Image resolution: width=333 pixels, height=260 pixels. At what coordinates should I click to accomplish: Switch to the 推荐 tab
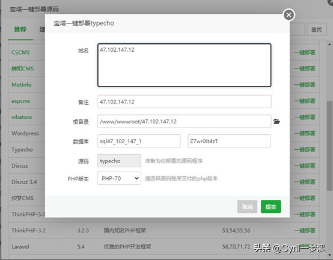click(x=20, y=29)
